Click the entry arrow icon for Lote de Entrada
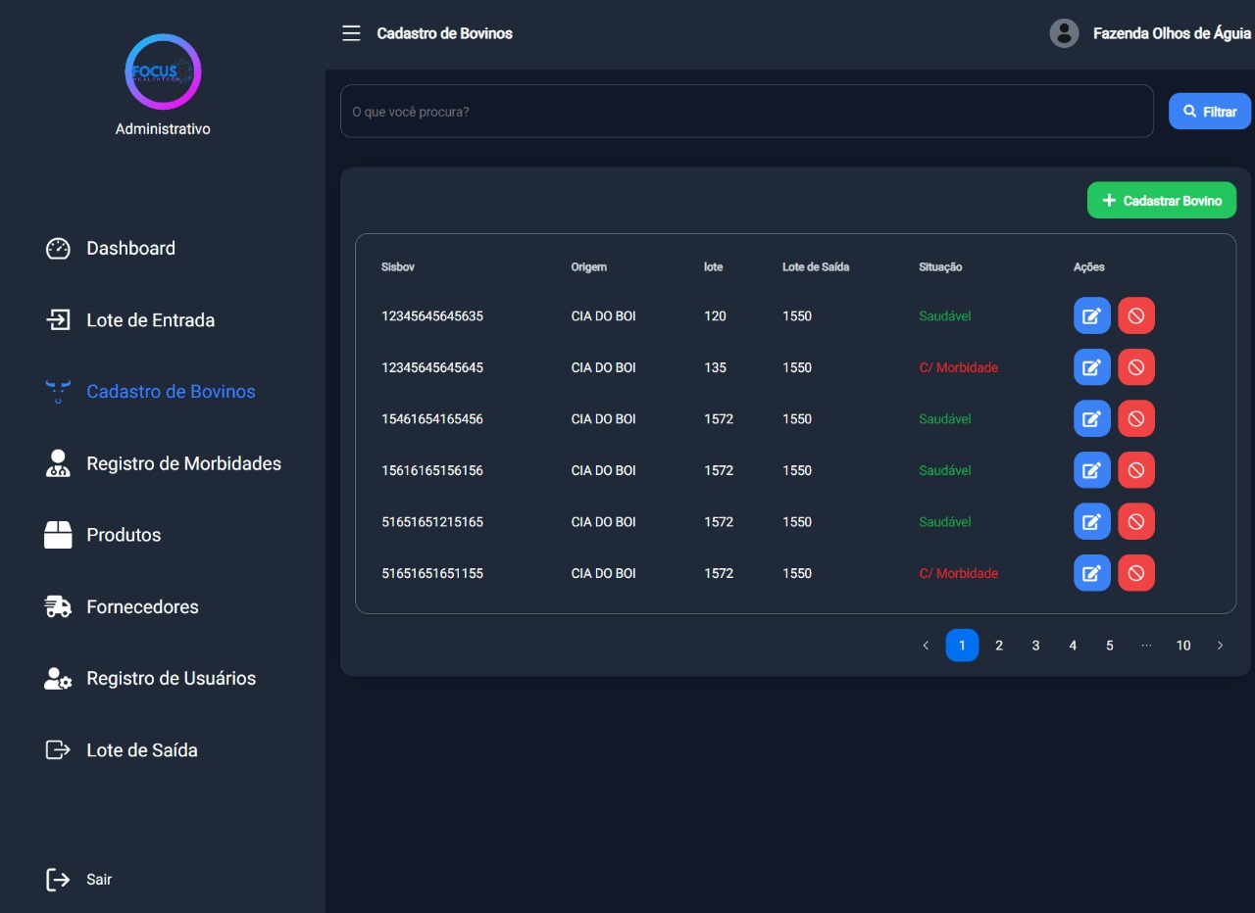Screen dimensions: 1255x913 (58, 319)
